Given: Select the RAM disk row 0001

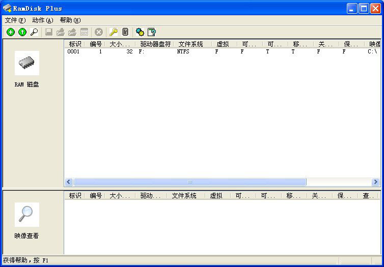Looking at the screenshot, I should click(74, 52).
